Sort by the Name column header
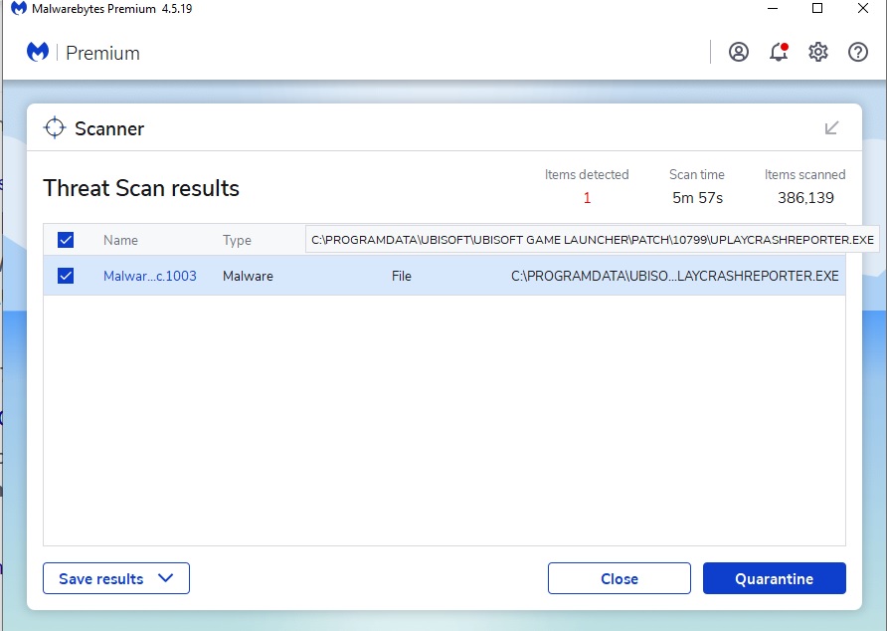887x631 pixels. pos(120,240)
